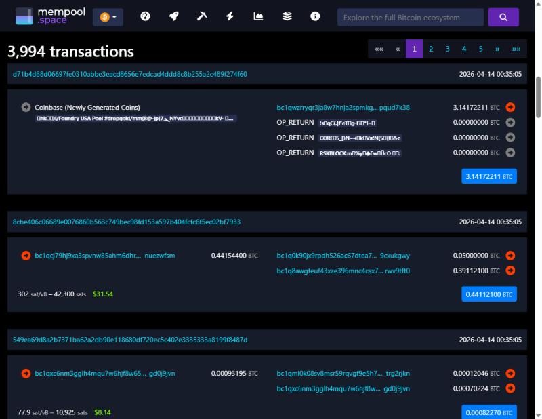Click orange input arrow beside bc1qcj79hj9xa3spvnw85ahm6dhr
The height and width of the screenshot is (419, 542).
coord(26,256)
